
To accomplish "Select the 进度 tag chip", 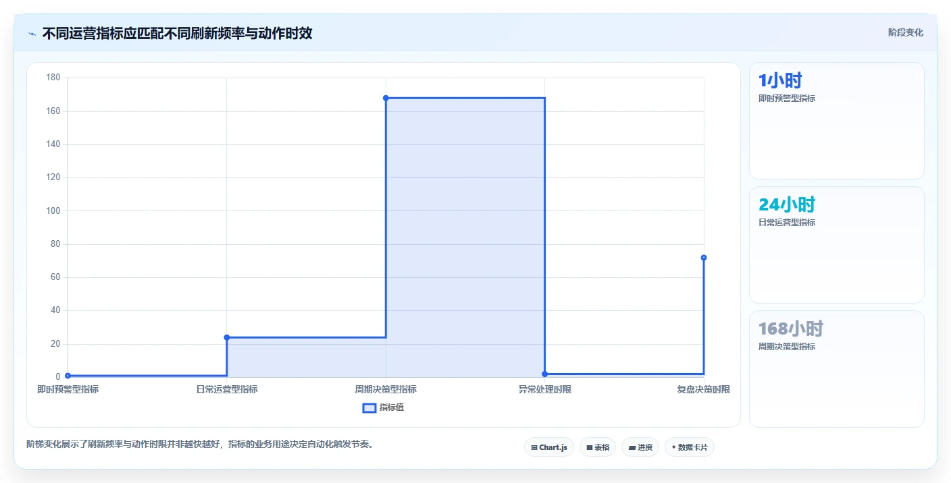I will (x=640, y=447).
